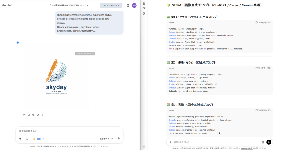Image resolution: width=288 pixels, height=150 pixels.
Task: Click the アップグレード upgrade button
Action: click(111, 5)
